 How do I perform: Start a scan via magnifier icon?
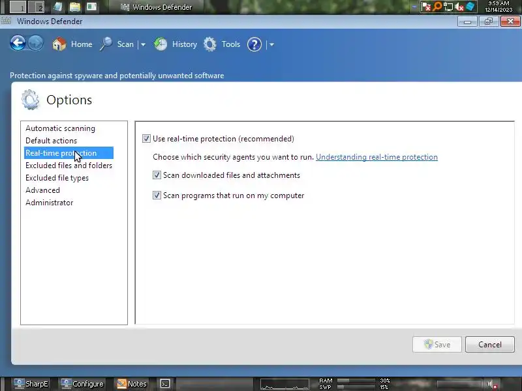point(106,44)
